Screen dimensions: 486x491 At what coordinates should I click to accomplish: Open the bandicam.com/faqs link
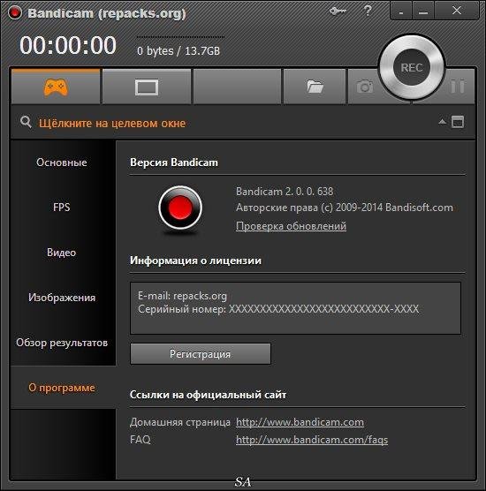click(x=312, y=440)
